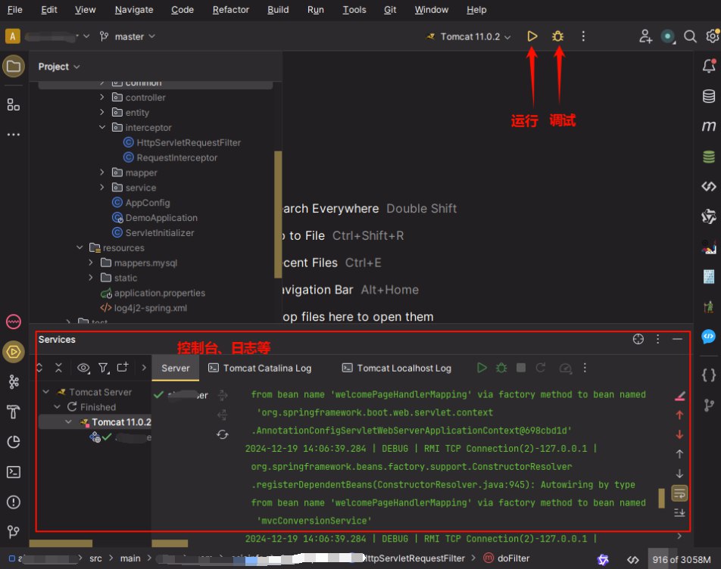
Task: Click the memory indicator 916 of 3058M
Action: coord(681,560)
